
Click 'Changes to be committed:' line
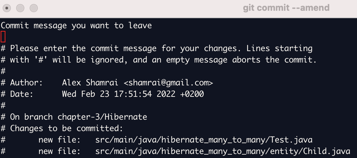tap(66, 128)
